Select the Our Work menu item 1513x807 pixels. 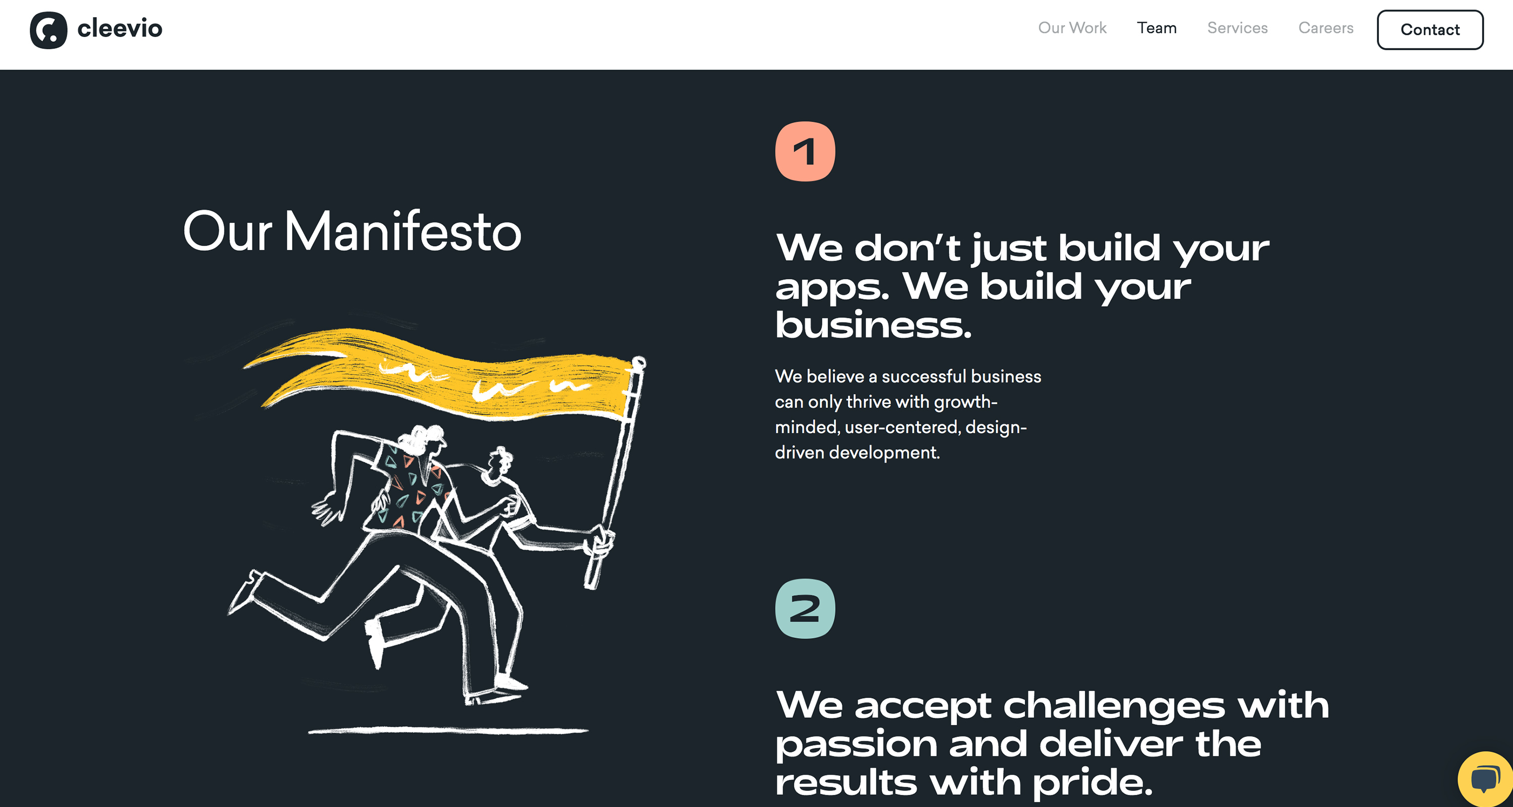1072,28
